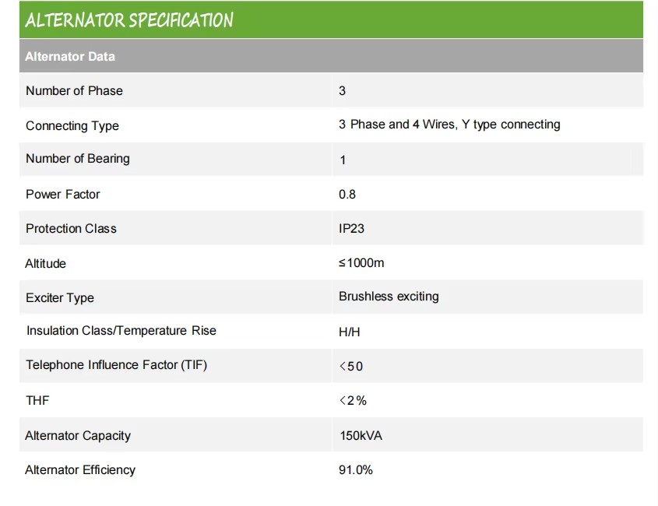This screenshot has width=658, height=506.
Task: Select the ≤1000m altitude value
Action: coord(361,262)
